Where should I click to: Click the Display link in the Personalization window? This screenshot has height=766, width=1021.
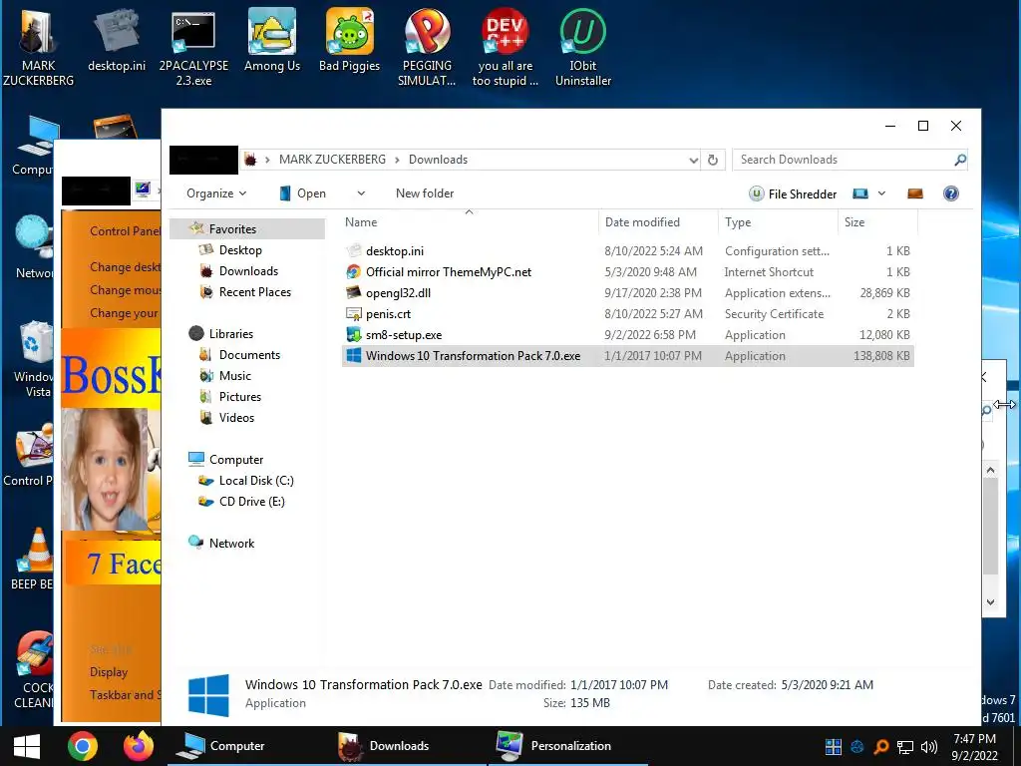(x=109, y=671)
